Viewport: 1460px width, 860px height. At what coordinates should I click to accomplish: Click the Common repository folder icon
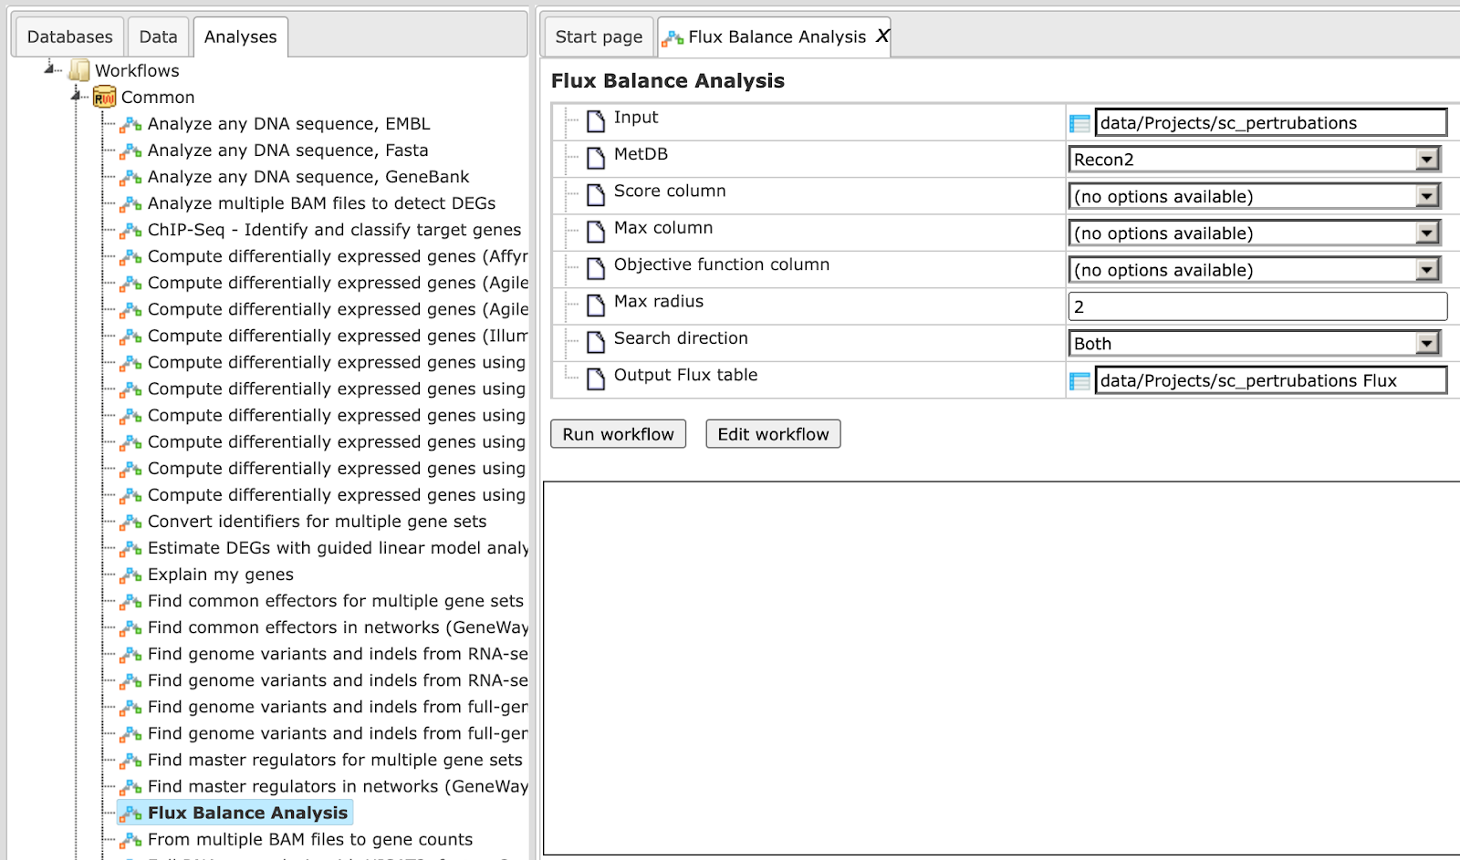105,97
